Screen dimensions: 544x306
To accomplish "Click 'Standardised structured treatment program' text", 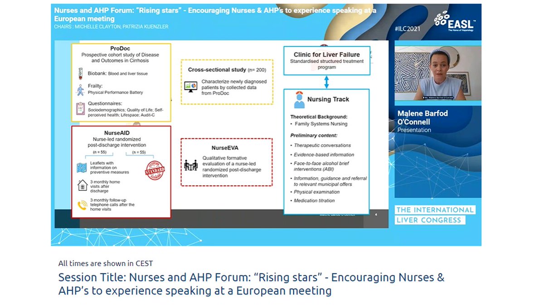I will (x=327, y=64).
